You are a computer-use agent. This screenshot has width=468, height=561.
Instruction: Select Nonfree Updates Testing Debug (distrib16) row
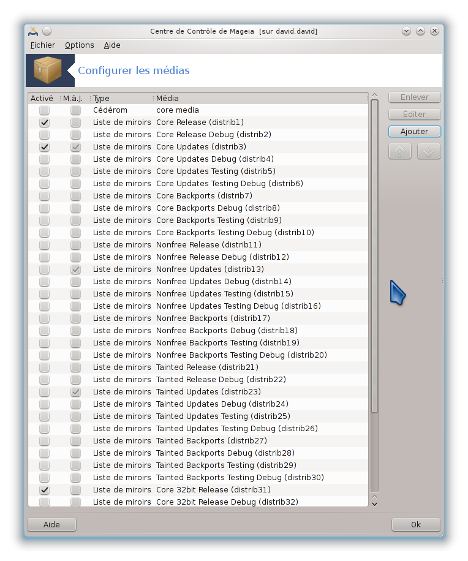(x=198, y=306)
